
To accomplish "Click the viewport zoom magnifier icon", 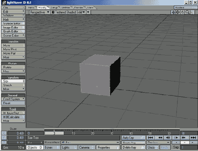I will click(187, 12).
